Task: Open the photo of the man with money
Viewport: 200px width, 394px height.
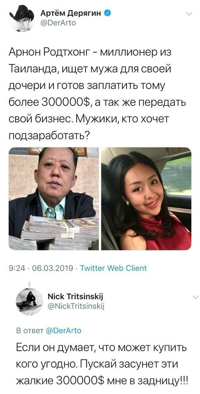Action: (x=53, y=199)
